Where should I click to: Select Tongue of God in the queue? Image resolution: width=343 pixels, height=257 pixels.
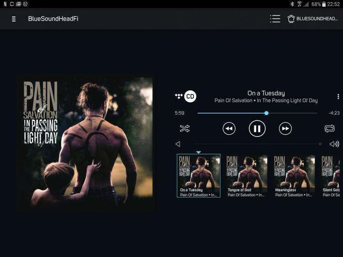(x=247, y=176)
